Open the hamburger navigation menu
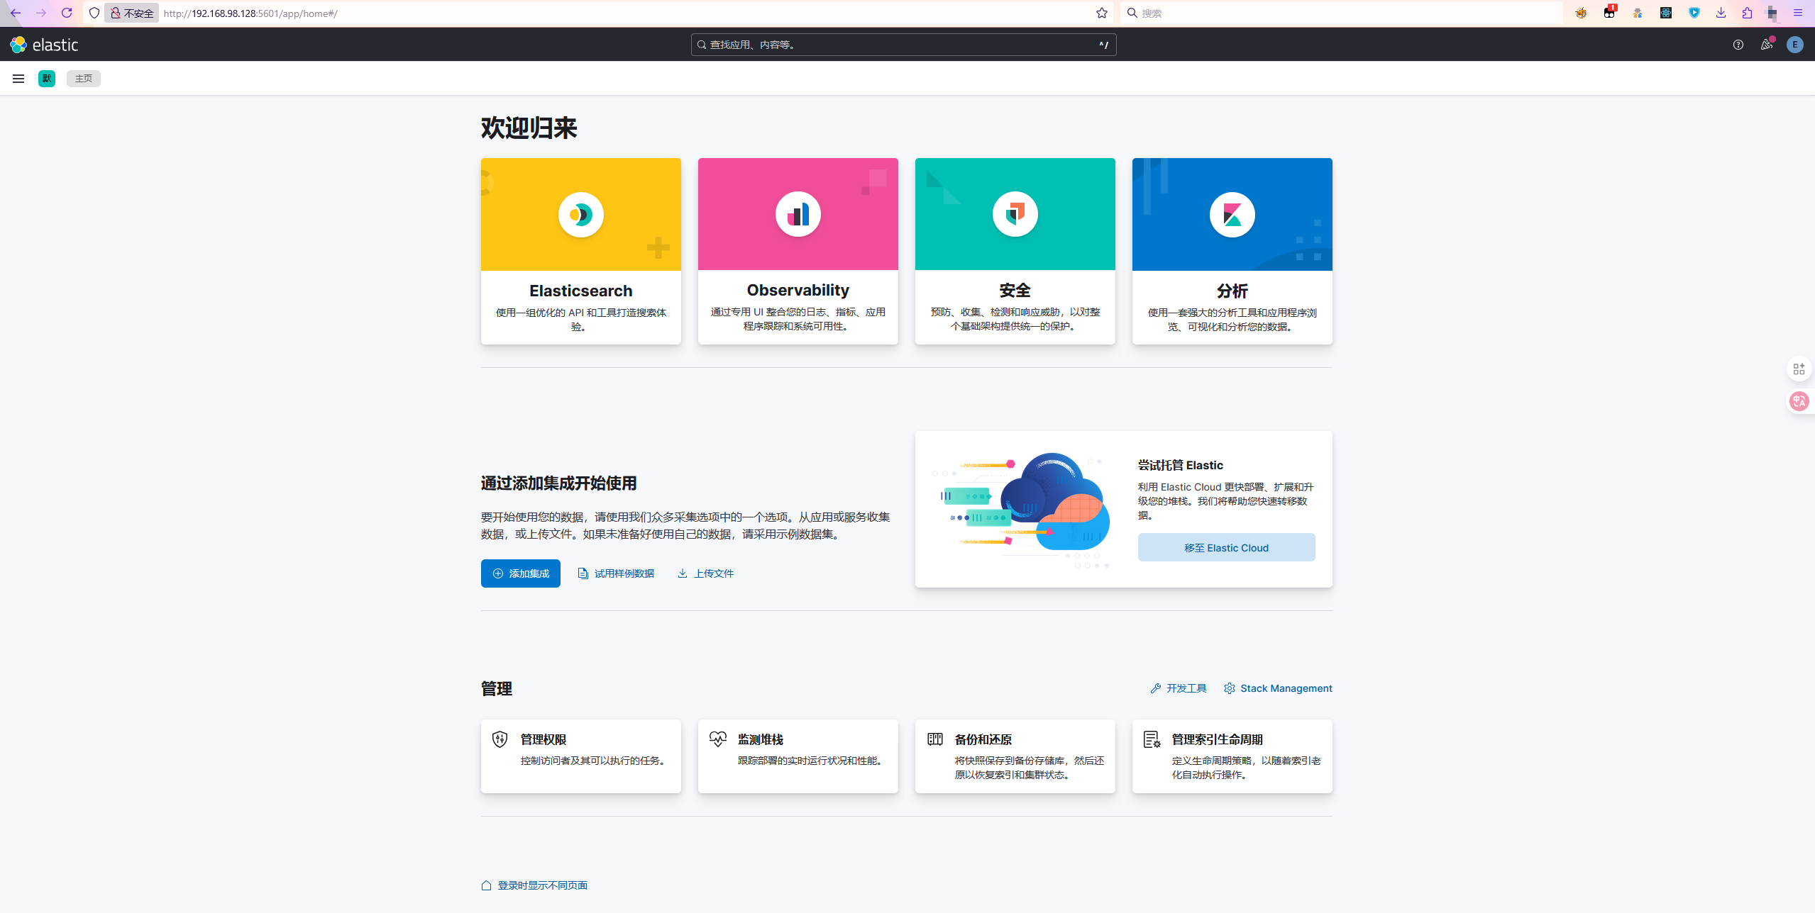The width and height of the screenshot is (1815, 913). (18, 79)
